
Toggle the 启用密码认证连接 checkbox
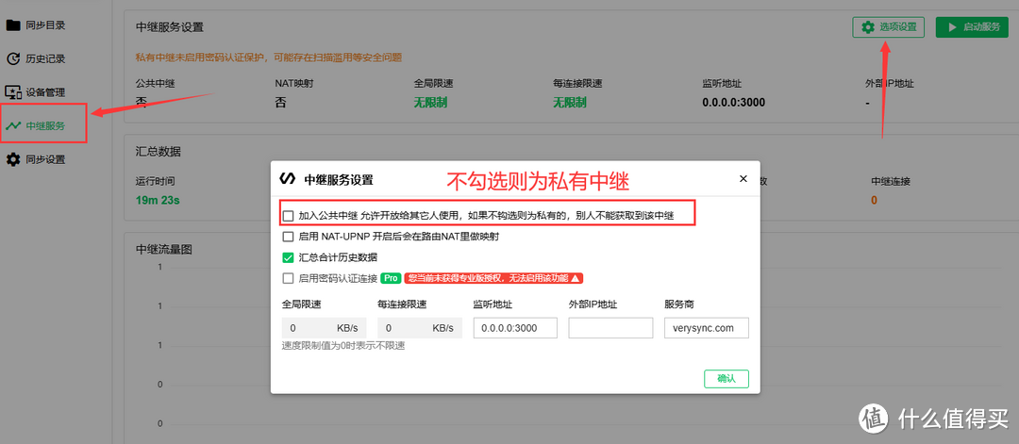(x=288, y=278)
